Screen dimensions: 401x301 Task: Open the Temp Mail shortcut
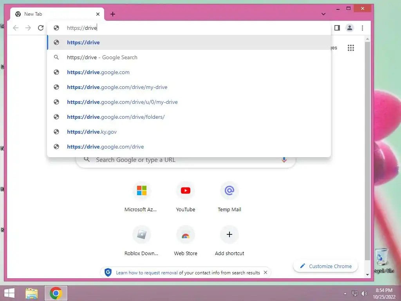coord(229,197)
